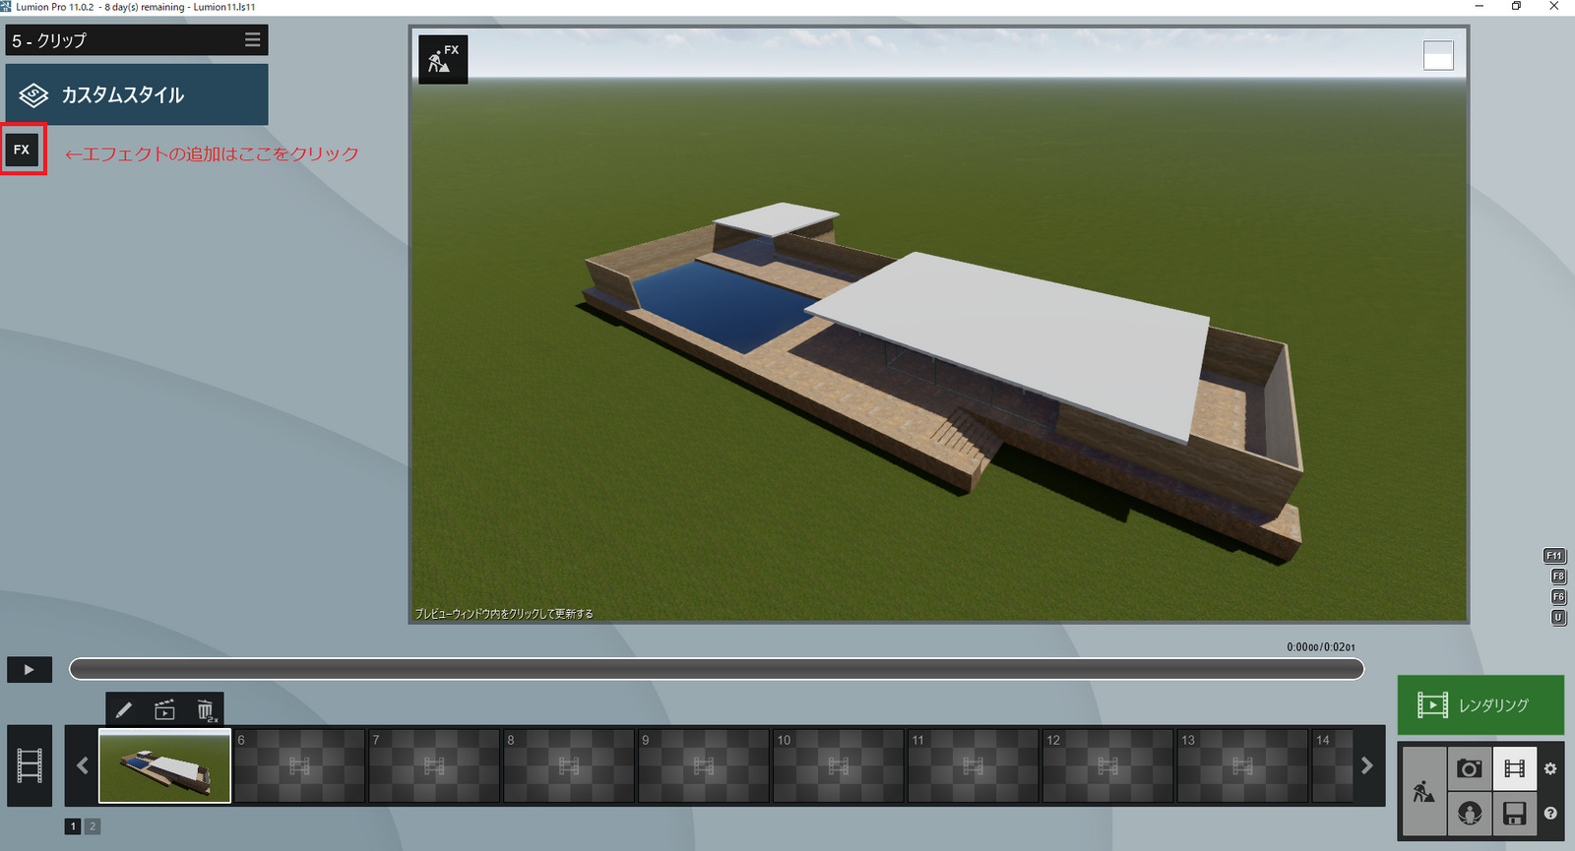This screenshot has width=1575, height=851.
Task: Switch to Movie mode filmstrip icon
Action: pyautogui.click(x=1515, y=768)
